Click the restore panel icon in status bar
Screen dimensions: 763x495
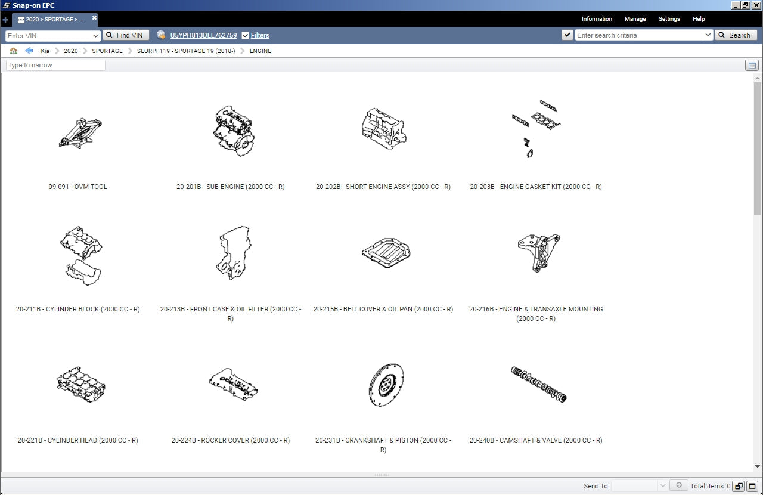pos(738,486)
